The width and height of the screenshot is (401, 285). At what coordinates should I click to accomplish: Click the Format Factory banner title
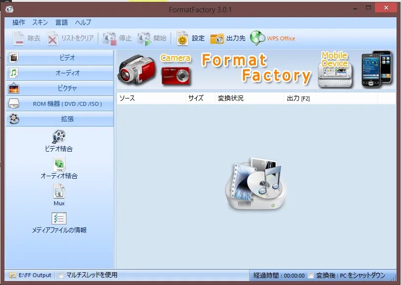pyautogui.click(x=256, y=68)
